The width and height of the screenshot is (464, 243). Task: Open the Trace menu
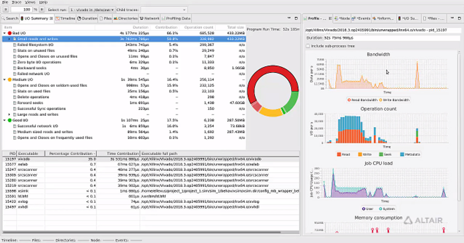pos(17,2)
